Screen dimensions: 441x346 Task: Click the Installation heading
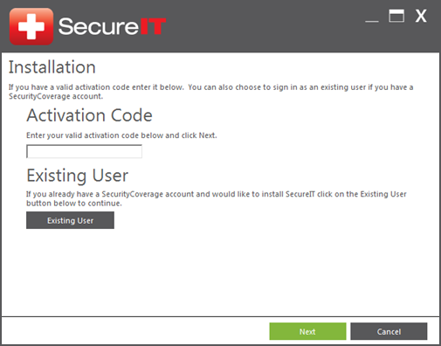(x=52, y=67)
